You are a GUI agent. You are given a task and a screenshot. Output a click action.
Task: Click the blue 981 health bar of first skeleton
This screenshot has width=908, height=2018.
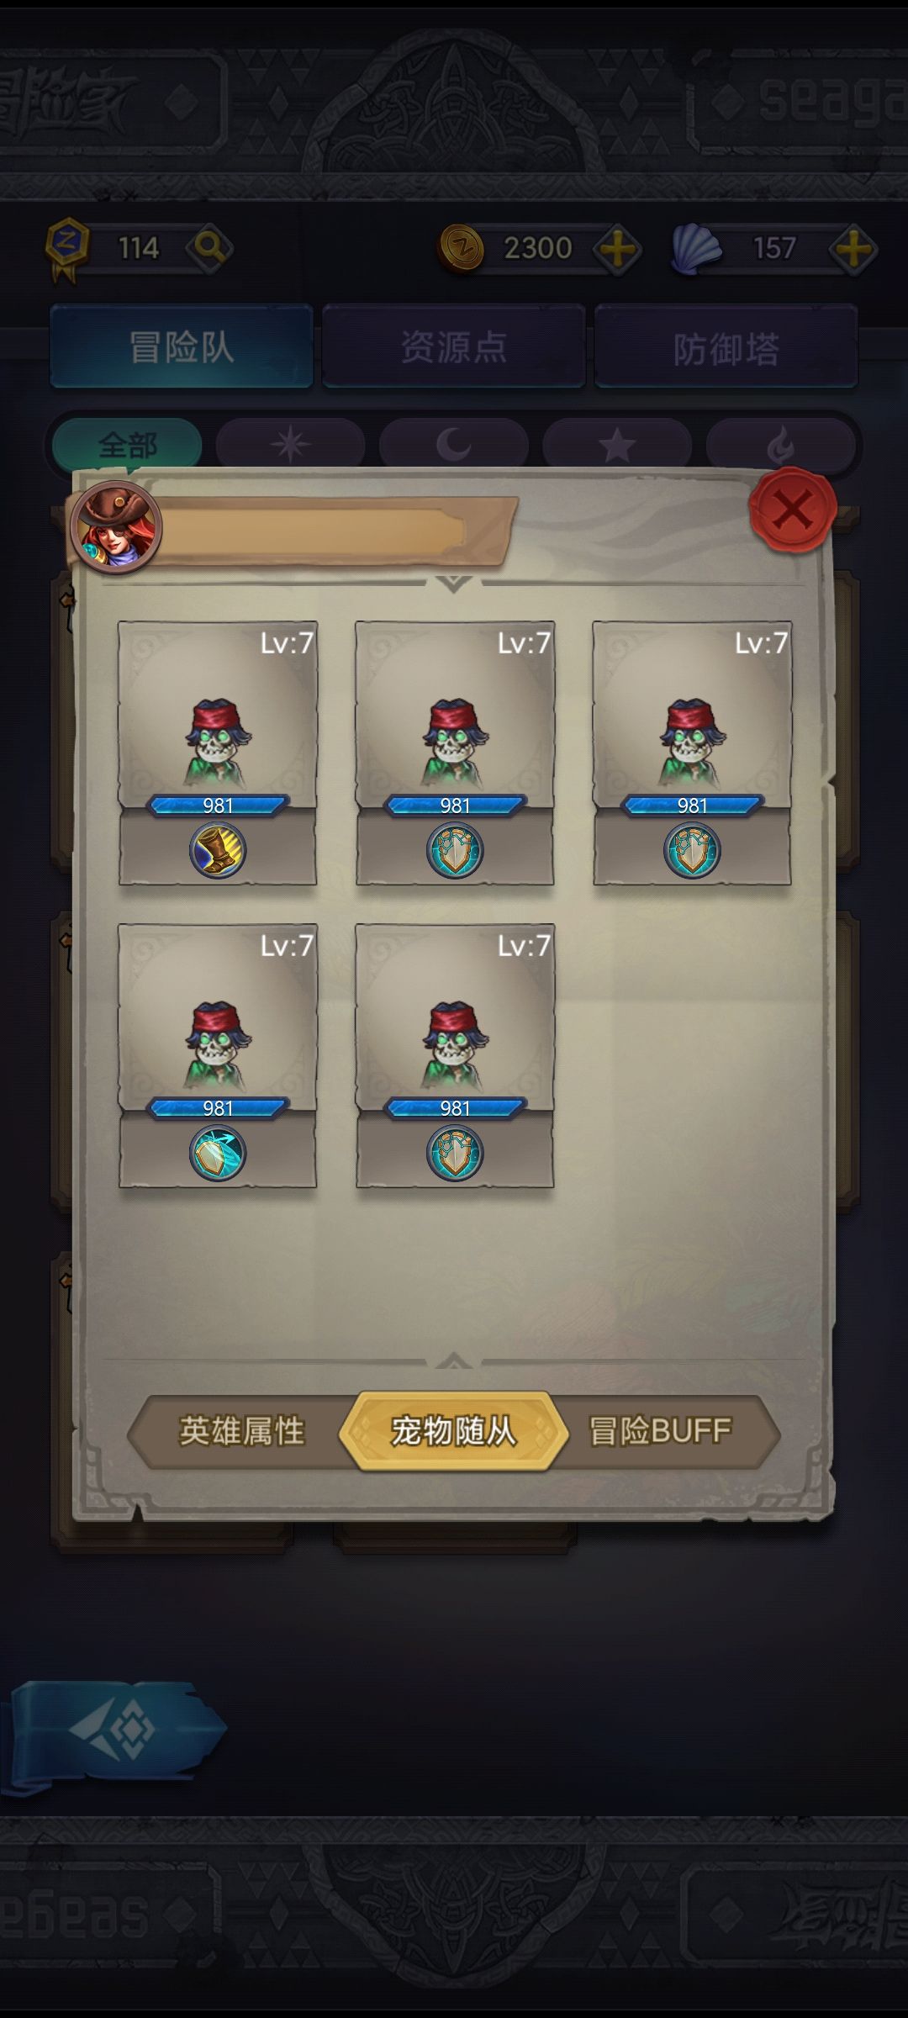[218, 806]
